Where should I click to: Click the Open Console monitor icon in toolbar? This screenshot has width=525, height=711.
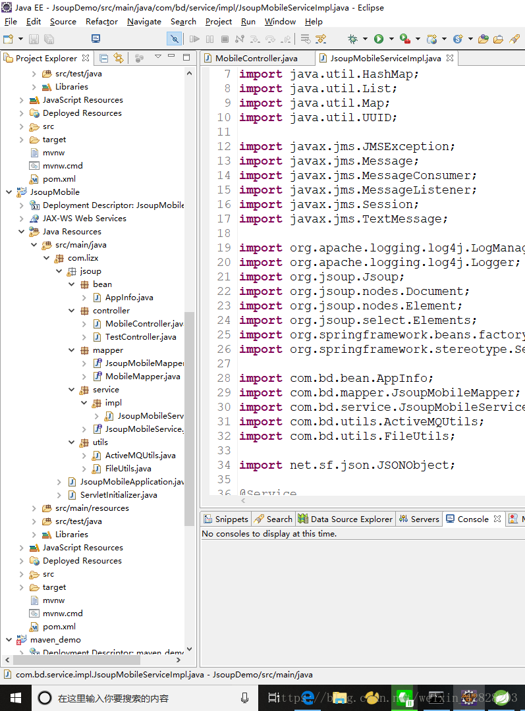coord(96,39)
